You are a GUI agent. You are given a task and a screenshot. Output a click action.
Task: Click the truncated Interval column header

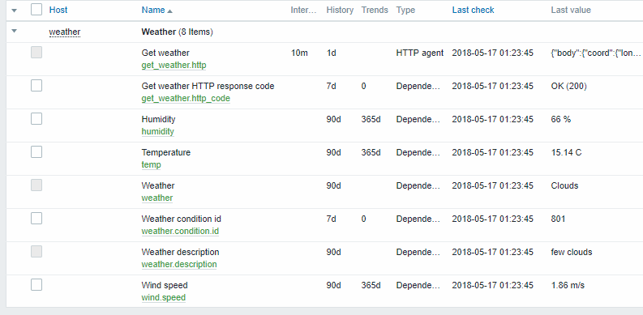(x=304, y=10)
